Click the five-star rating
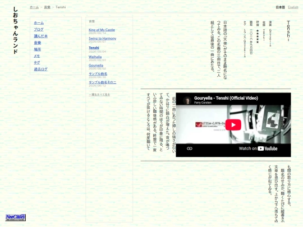Screen dimensions: 303x227 point(258,36)
